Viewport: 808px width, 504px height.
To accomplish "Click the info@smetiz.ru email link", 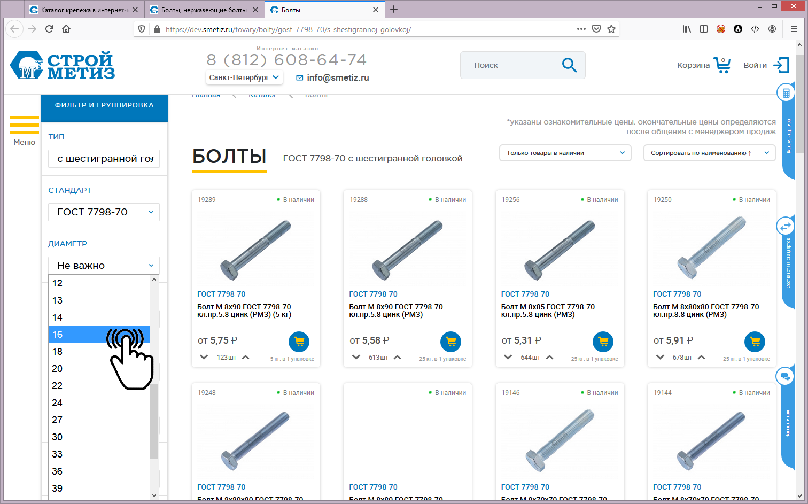I will [x=338, y=78].
